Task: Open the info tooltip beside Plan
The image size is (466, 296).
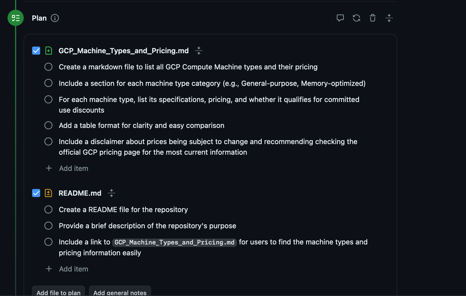Action: (55, 18)
